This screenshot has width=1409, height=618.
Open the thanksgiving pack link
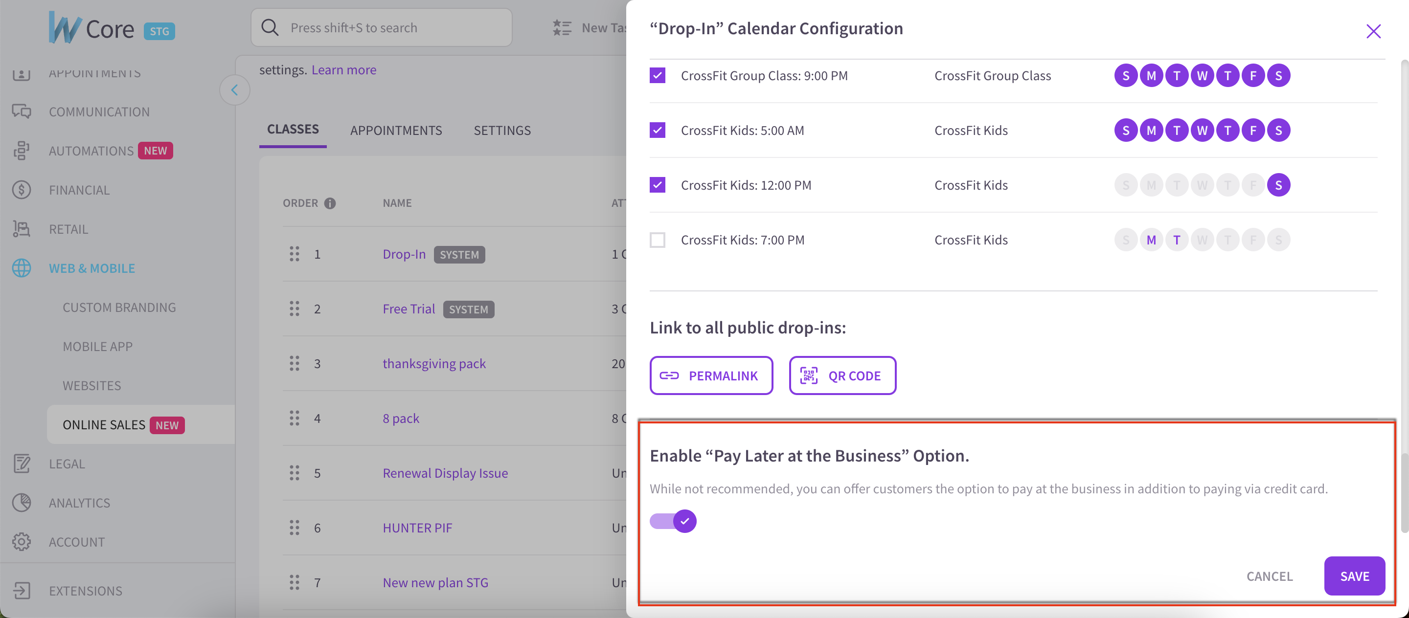(x=434, y=363)
